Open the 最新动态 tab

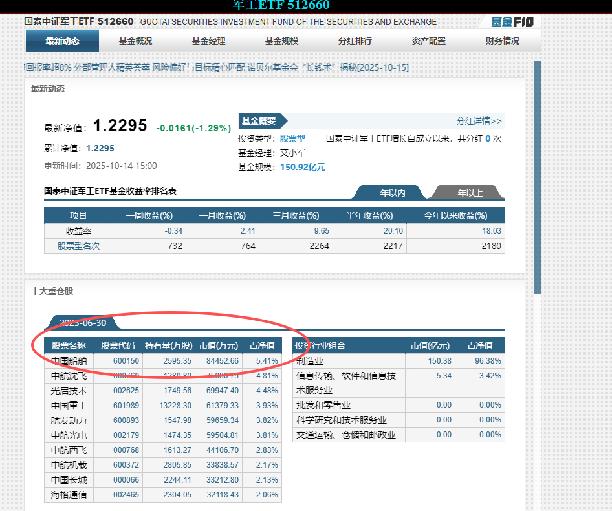(63, 41)
